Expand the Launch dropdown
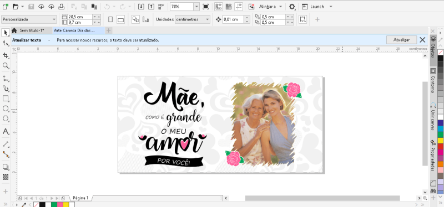Screen dimensions: 444x207 click(331, 6)
